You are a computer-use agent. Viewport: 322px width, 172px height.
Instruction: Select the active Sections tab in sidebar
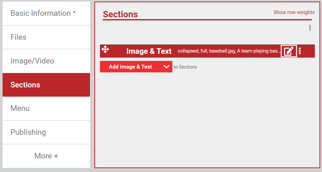(x=46, y=85)
